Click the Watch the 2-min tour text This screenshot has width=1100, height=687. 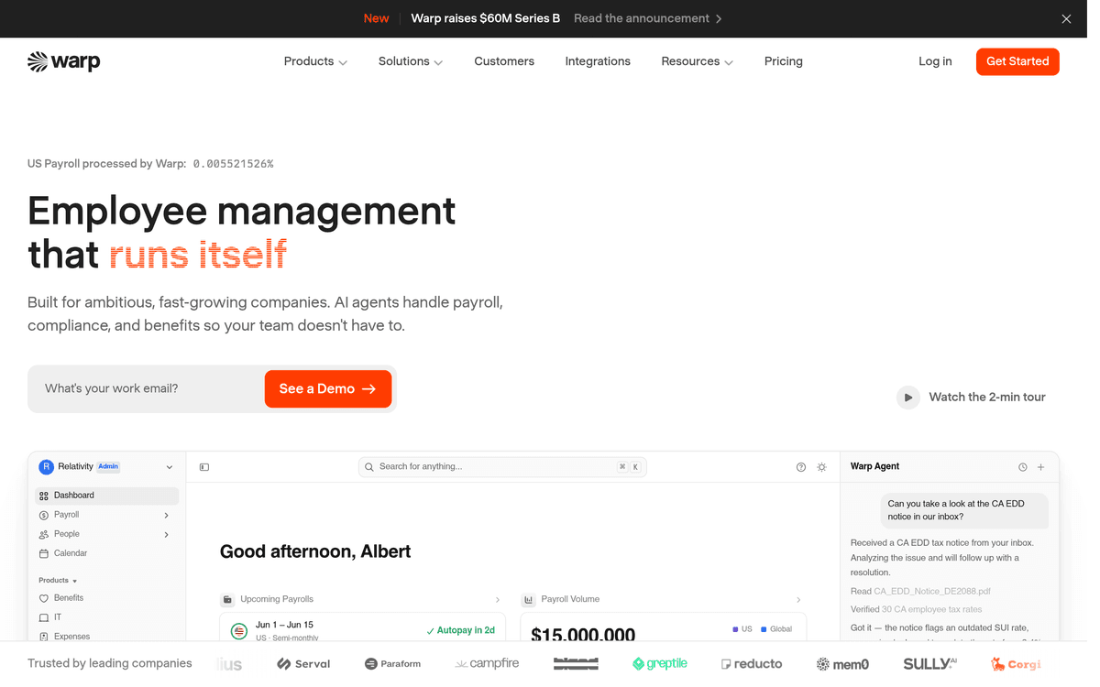pyautogui.click(x=987, y=398)
